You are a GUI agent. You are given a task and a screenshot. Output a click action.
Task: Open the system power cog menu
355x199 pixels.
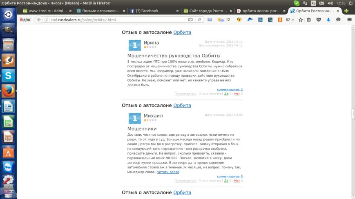click(x=351, y=3)
